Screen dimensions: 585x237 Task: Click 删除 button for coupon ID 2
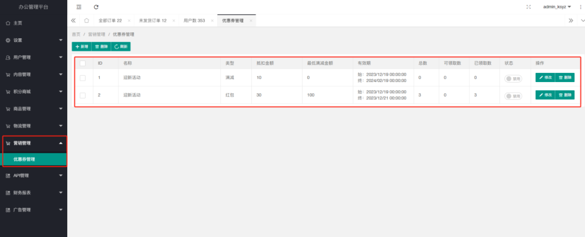click(x=564, y=95)
